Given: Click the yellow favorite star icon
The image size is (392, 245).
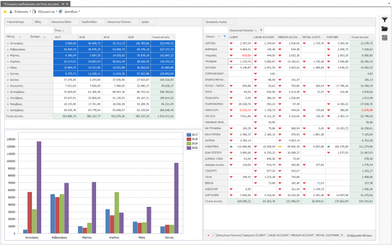Looking at the screenshot, I should click(5, 11).
